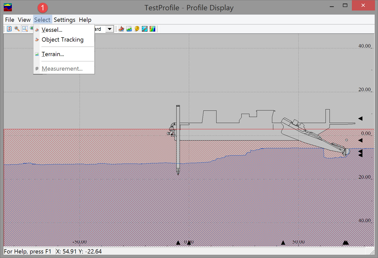This screenshot has height=258, width=378.
Task: Maximize the Profile Display window
Action: 345,6
